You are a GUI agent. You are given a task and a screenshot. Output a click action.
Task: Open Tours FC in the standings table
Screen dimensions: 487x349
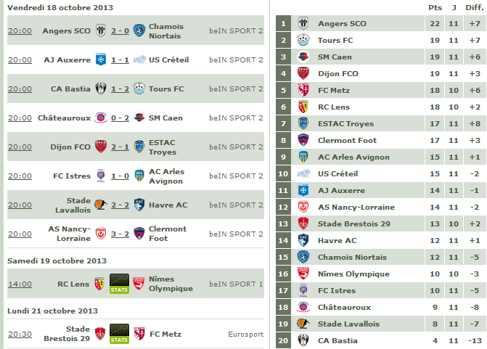[335, 40]
